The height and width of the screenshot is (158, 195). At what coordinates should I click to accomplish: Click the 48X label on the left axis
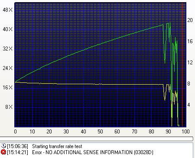tap(7, 10)
